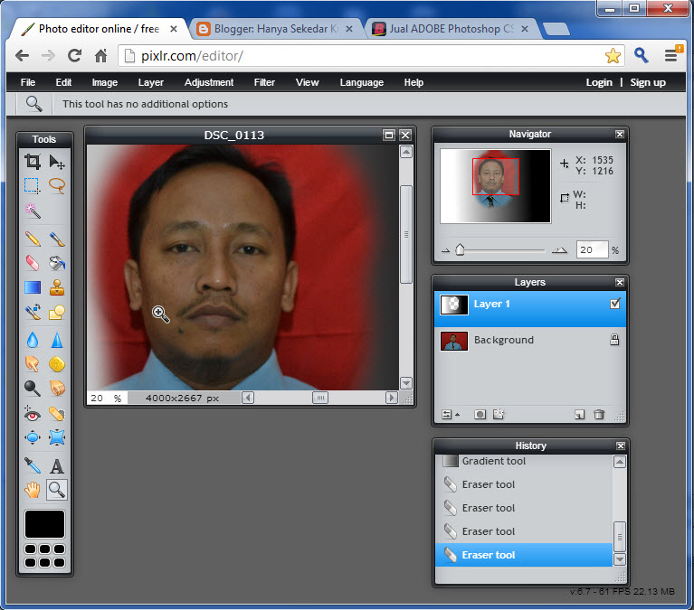Pick the Wand tool

point(33,210)
